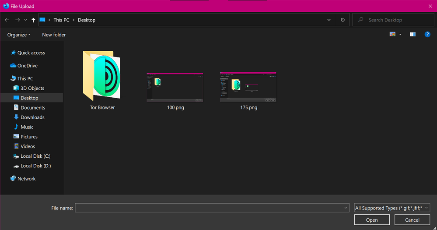Select the 100.png thumbnail

click(175, 87)
